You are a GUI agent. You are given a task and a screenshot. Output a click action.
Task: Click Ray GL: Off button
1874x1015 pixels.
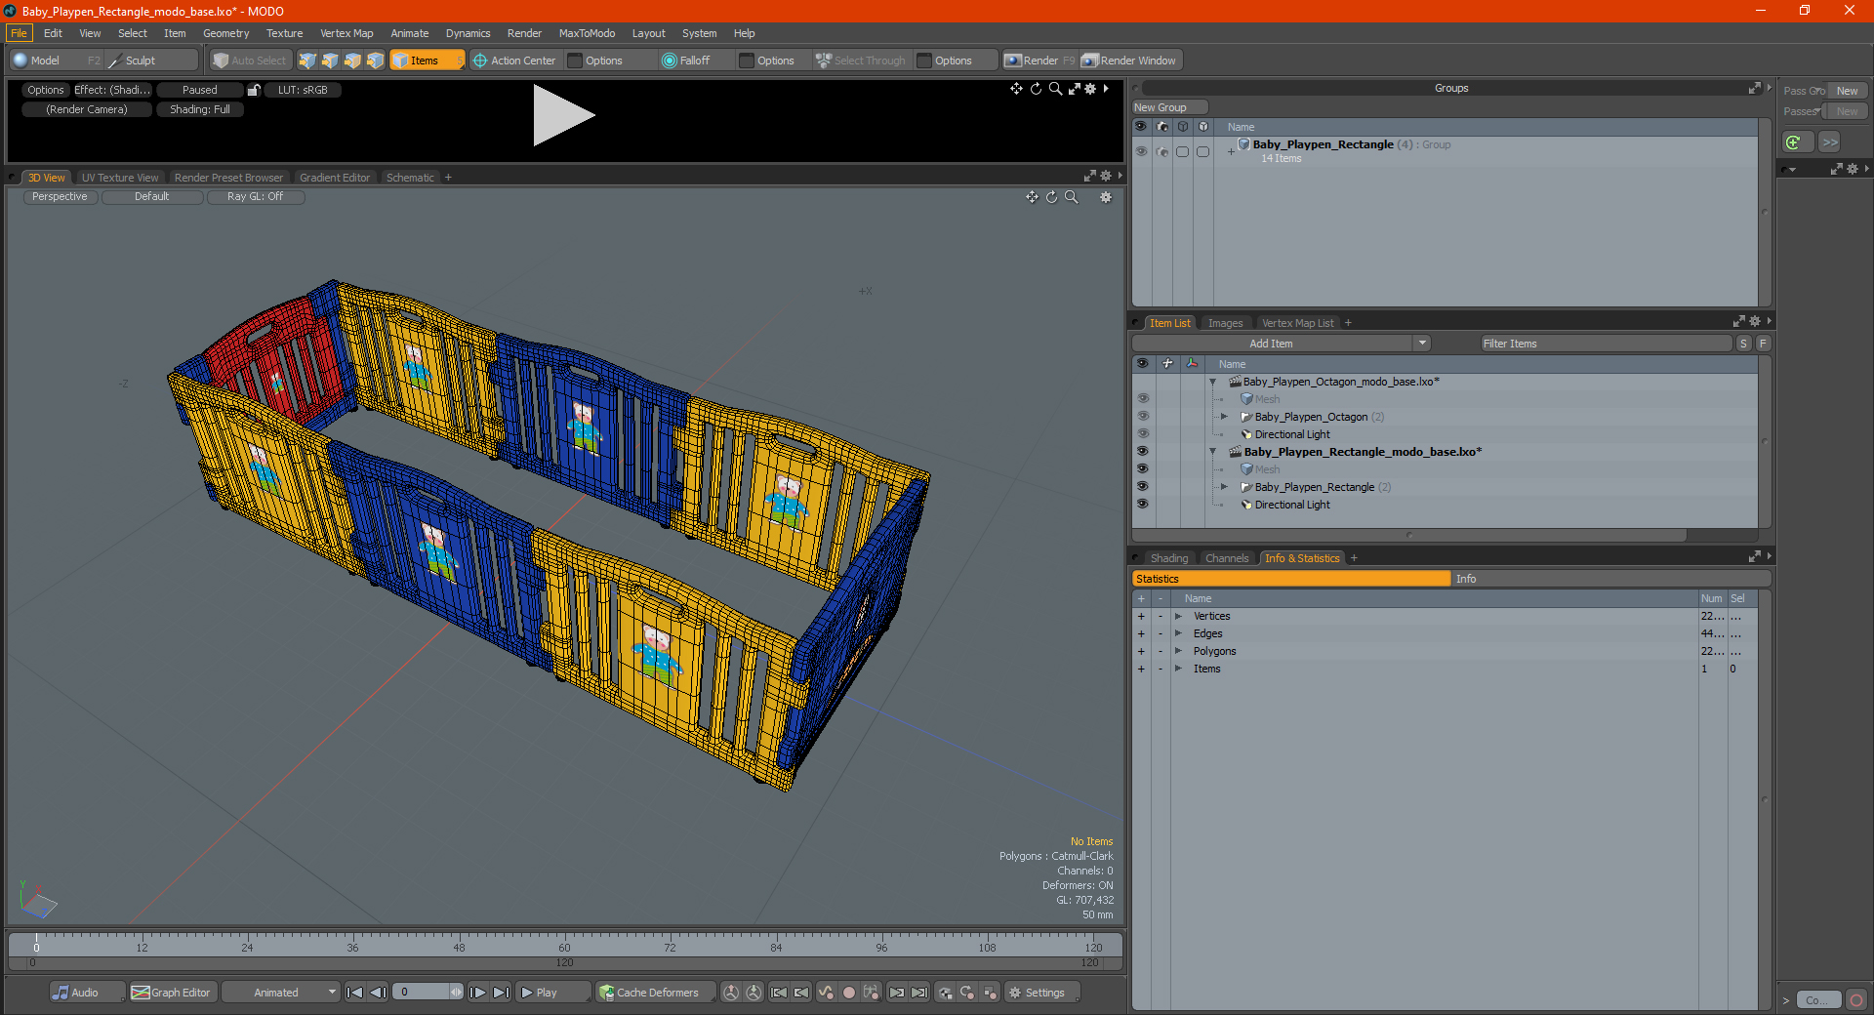(x=255, y=197)
